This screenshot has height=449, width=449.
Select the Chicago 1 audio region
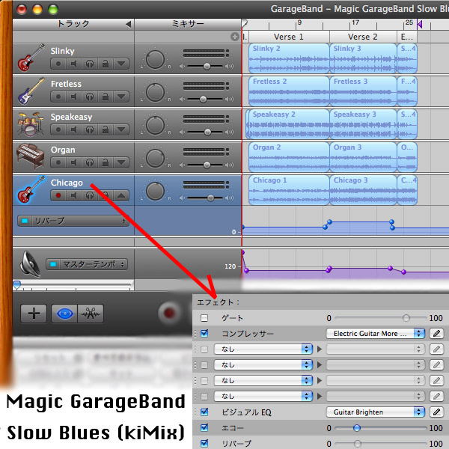tap(289, 190)
